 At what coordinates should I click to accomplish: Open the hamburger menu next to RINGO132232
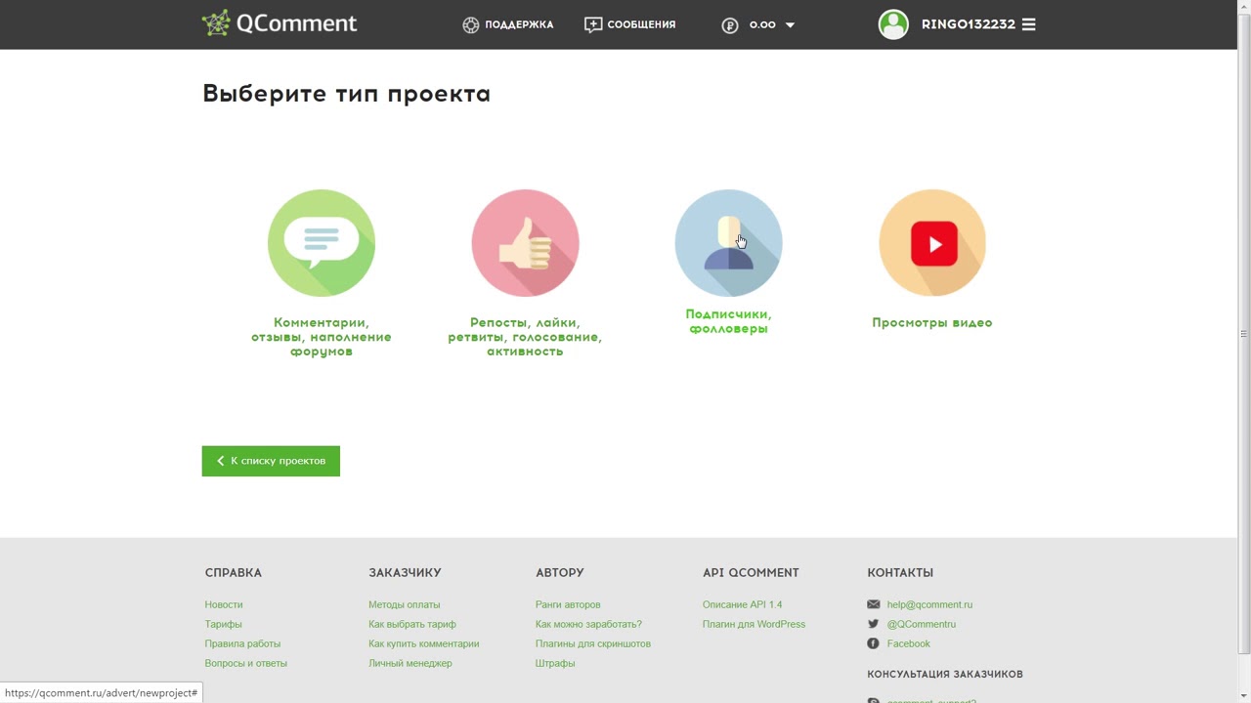(x=1028, y=24)
